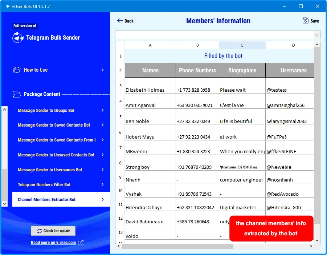Viewport: 327px width, 255px height.
Task: Expand the Message Sender to Groups Bot chevron
Action: pyautogui.click(x=103, y=110)
